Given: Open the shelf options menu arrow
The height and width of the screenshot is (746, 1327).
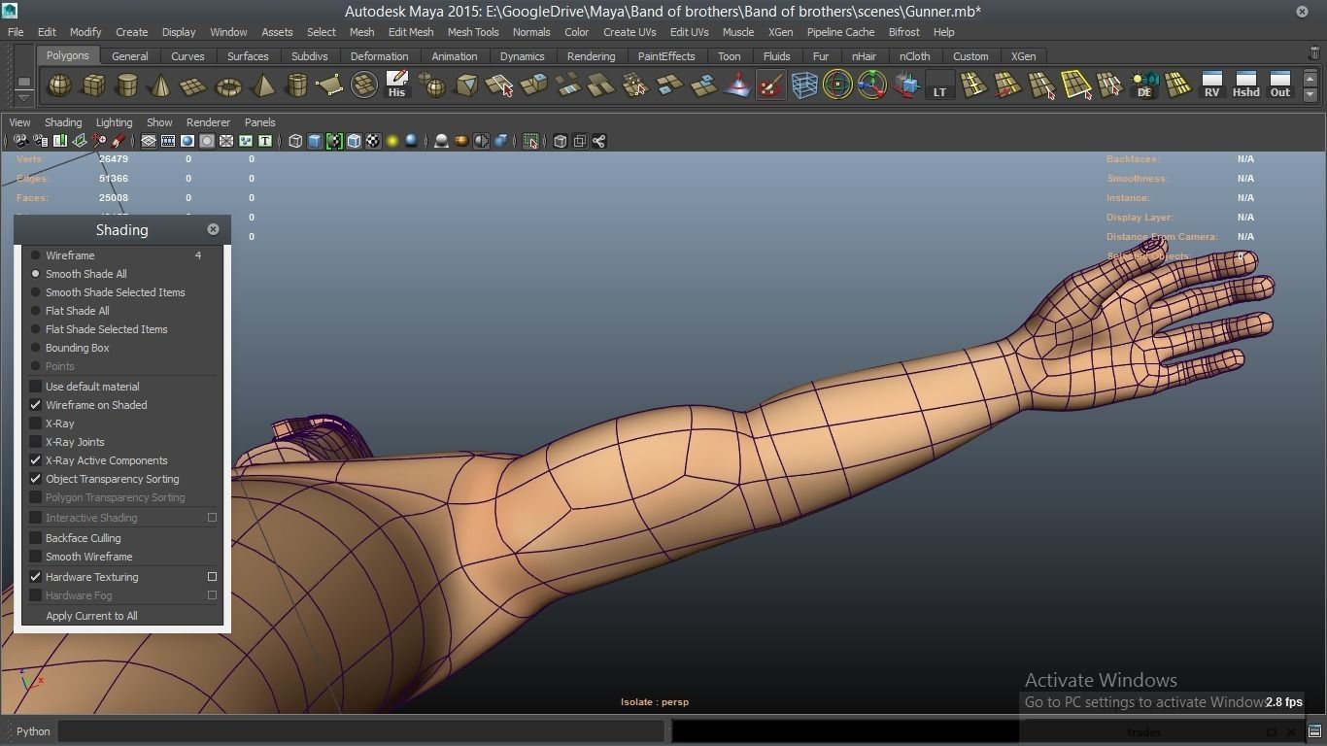Looking at the screenshot, I should point(23,97).
